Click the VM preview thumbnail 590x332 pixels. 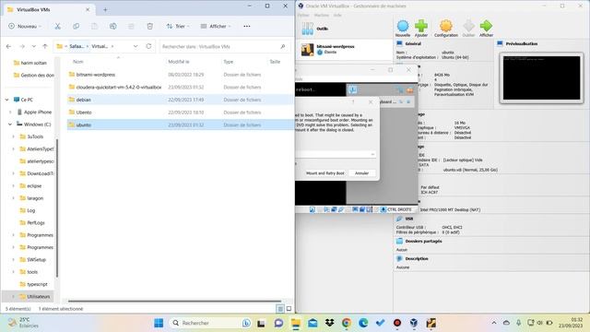pyautogui.click(x=541, y=77)
